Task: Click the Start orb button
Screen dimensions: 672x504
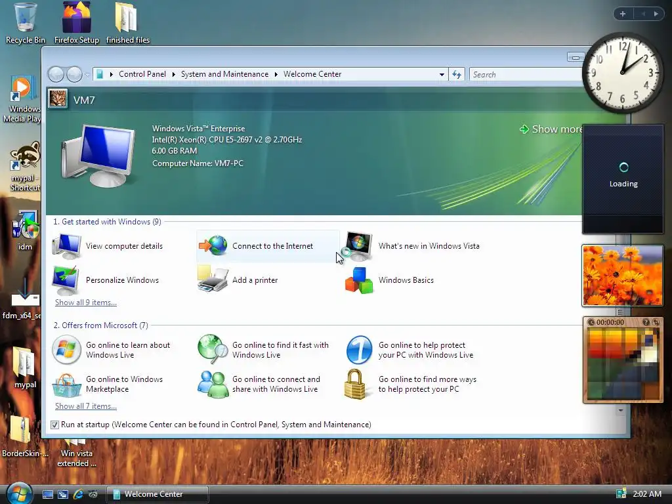Action: coord(19,493)
